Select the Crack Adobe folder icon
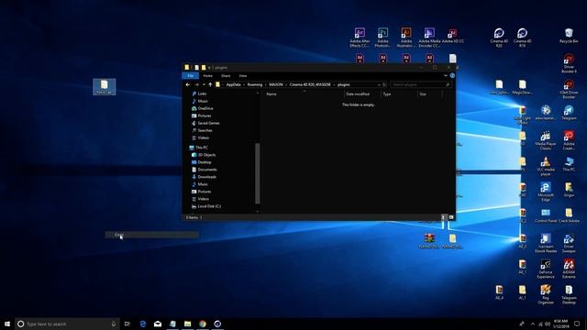 click(569, 215)
